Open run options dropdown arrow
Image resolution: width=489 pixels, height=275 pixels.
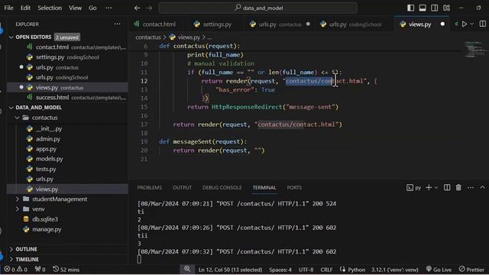coord(472,24)
